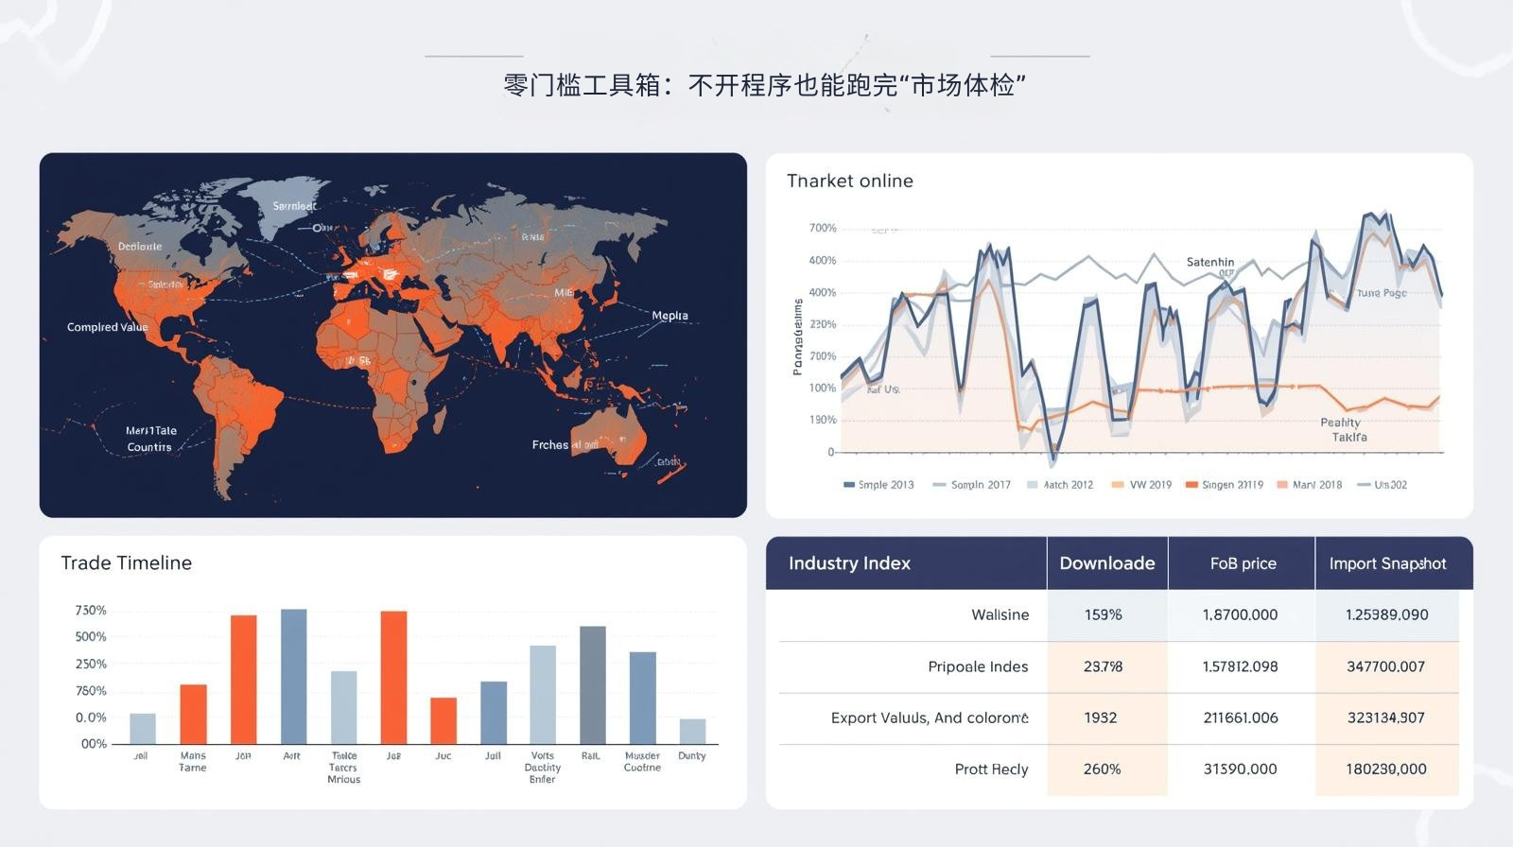Click the Mepha label on the world map
Screen dimensions: 1513x847
click(670, 316)
